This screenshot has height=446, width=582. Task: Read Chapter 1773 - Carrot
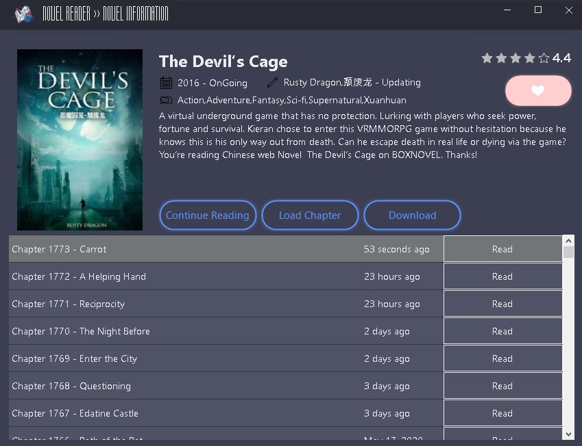coord(502,249)
